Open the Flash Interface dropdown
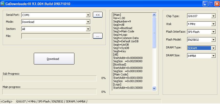220x104 pixels. tap(213, 32)
